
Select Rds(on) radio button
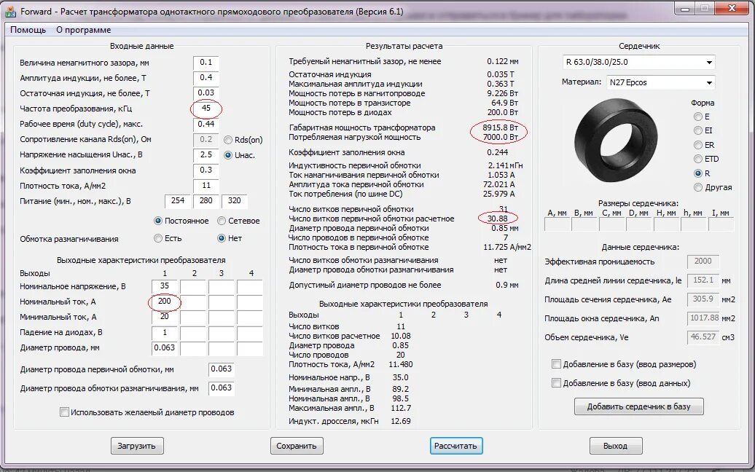click(228, 140)
